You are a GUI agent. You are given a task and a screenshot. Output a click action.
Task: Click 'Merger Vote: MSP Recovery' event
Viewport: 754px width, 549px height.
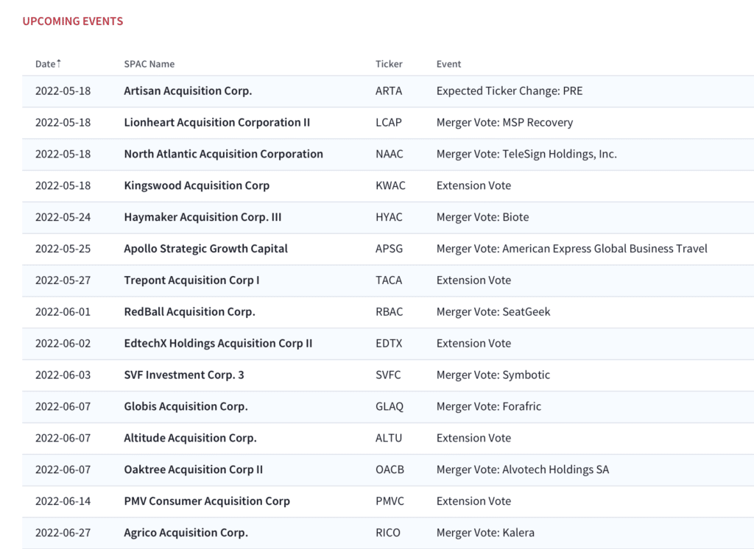tap(505, 123)
